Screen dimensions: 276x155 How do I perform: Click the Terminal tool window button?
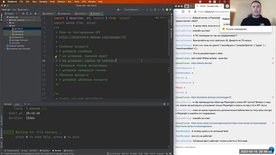[56, 151]
